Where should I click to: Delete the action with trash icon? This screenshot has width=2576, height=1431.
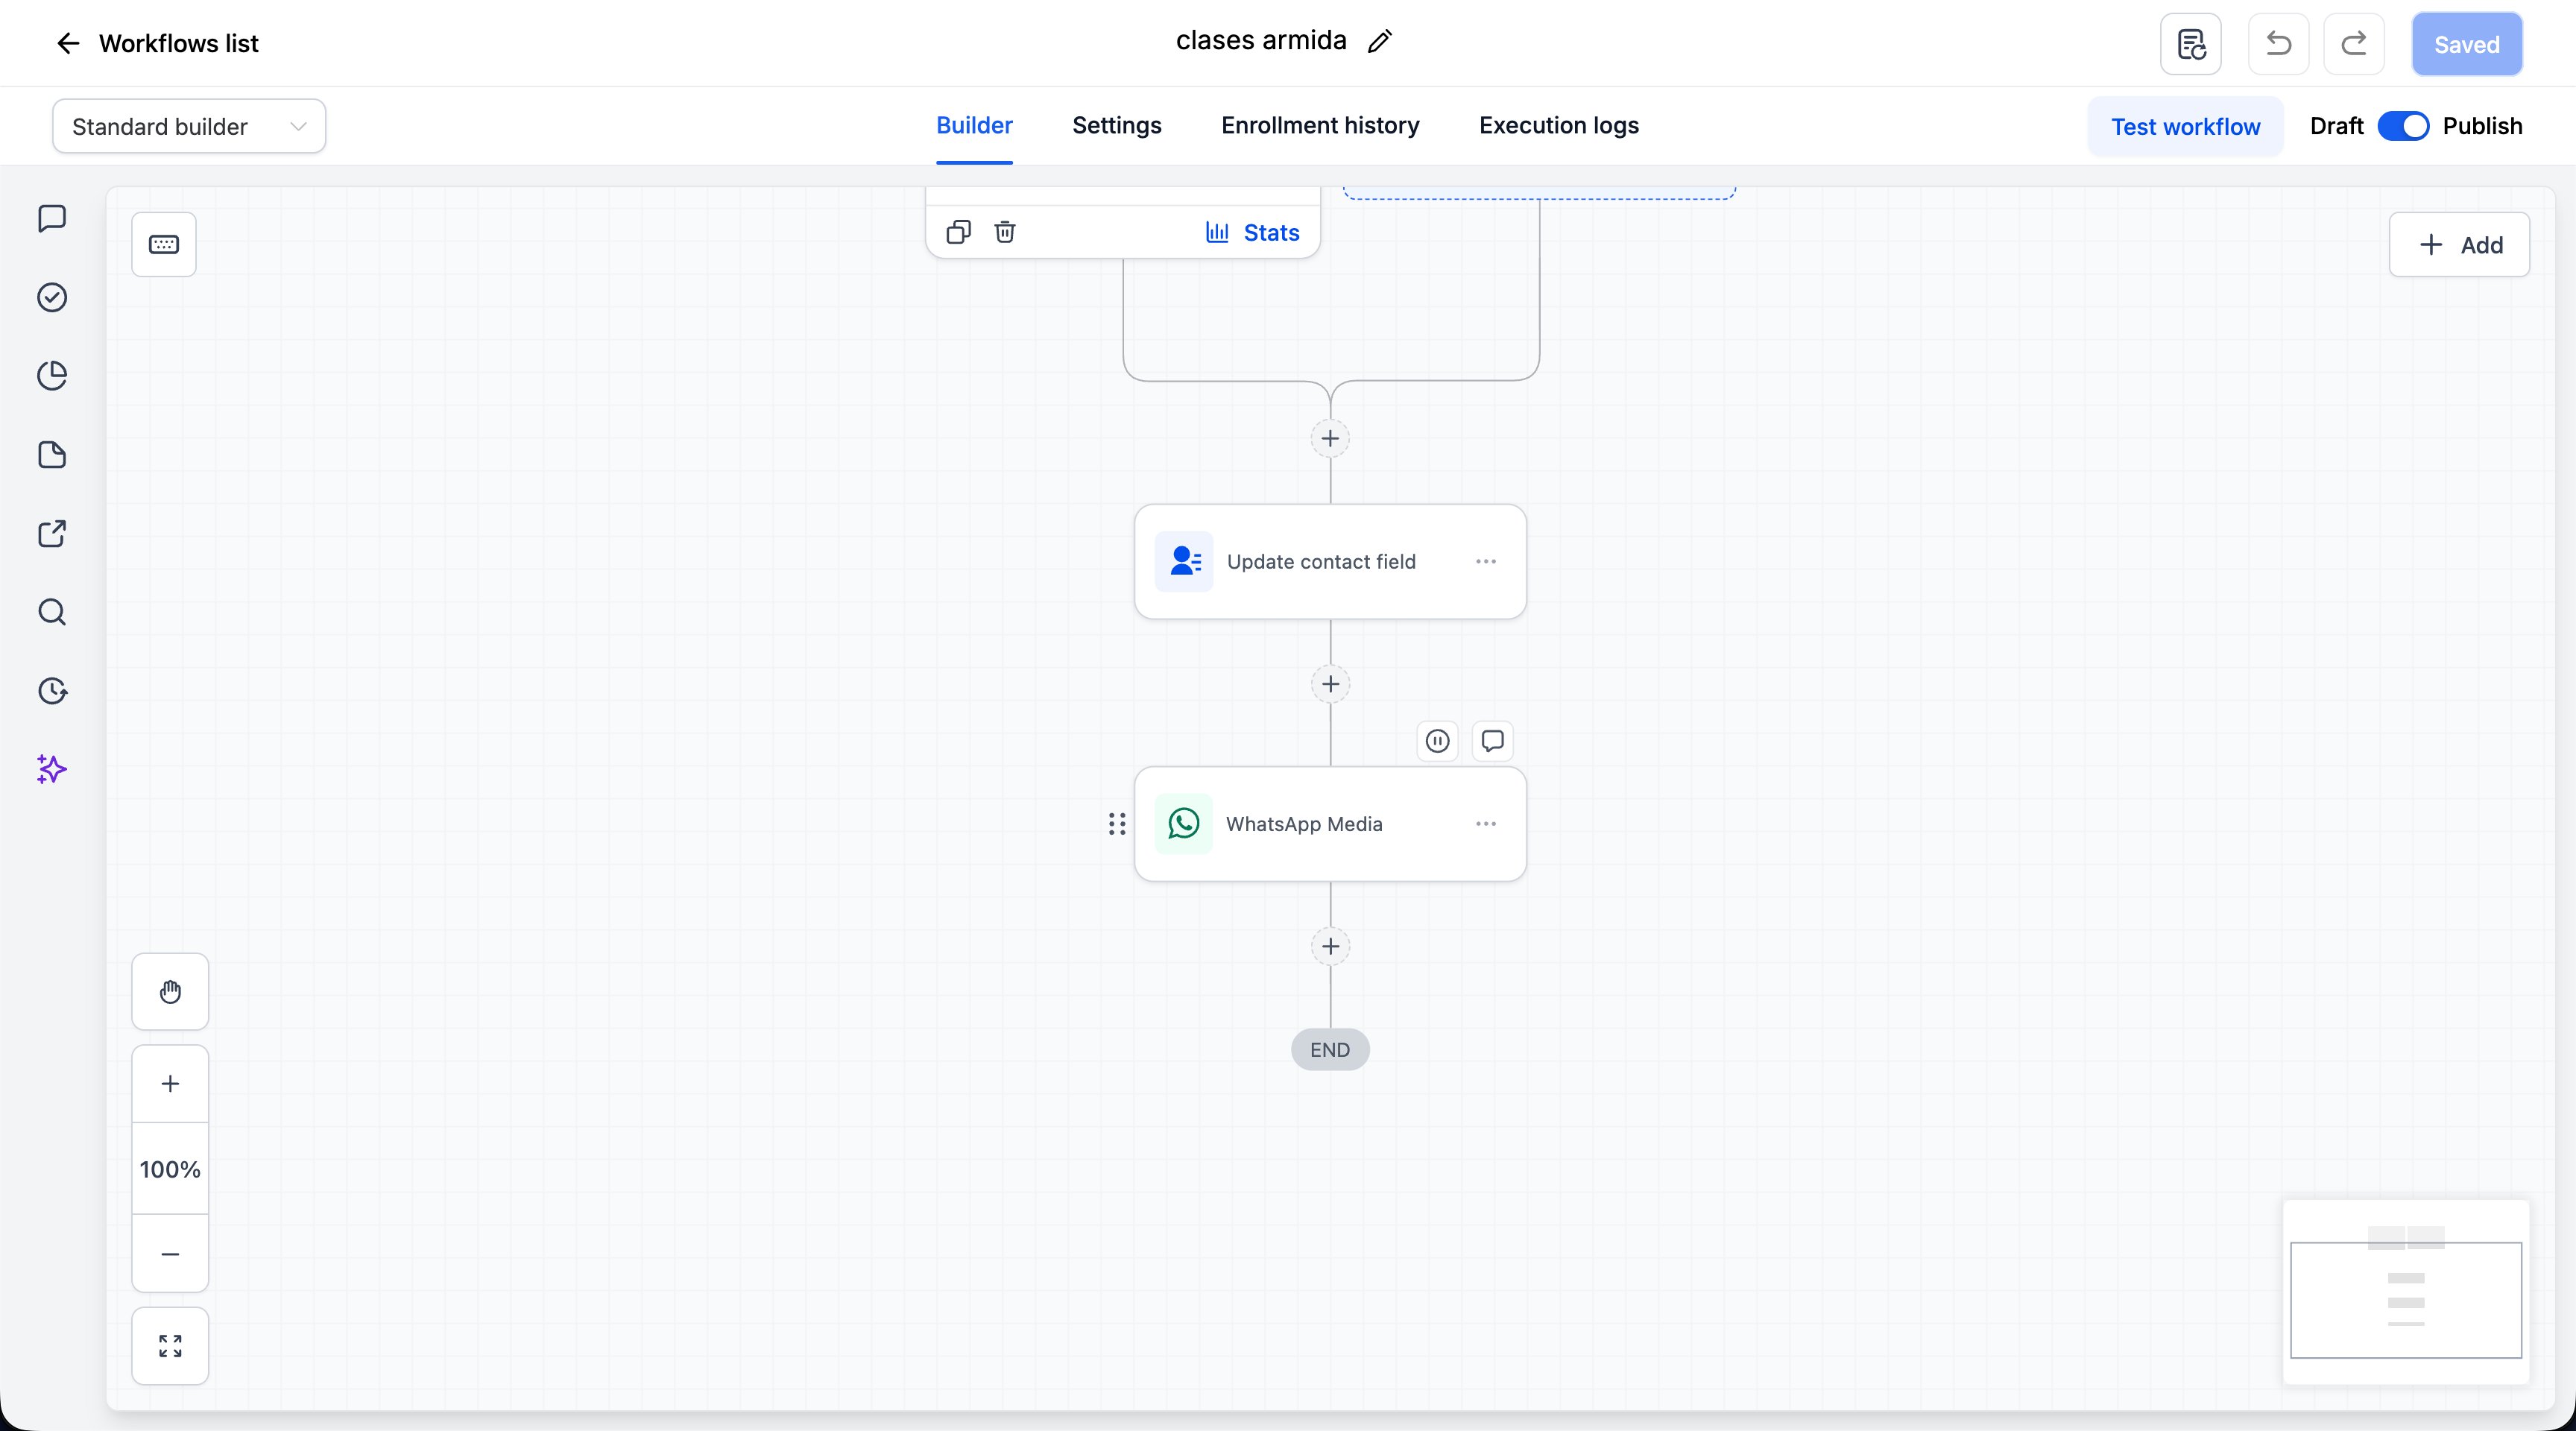[x=1005, y=232]
